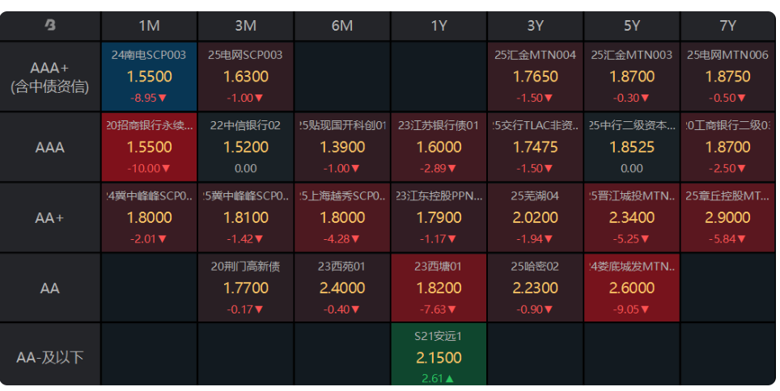The image size is (780, 391).
Task: Open the 20荆门高新债 bond cell
Action: [x=245, y=288]
